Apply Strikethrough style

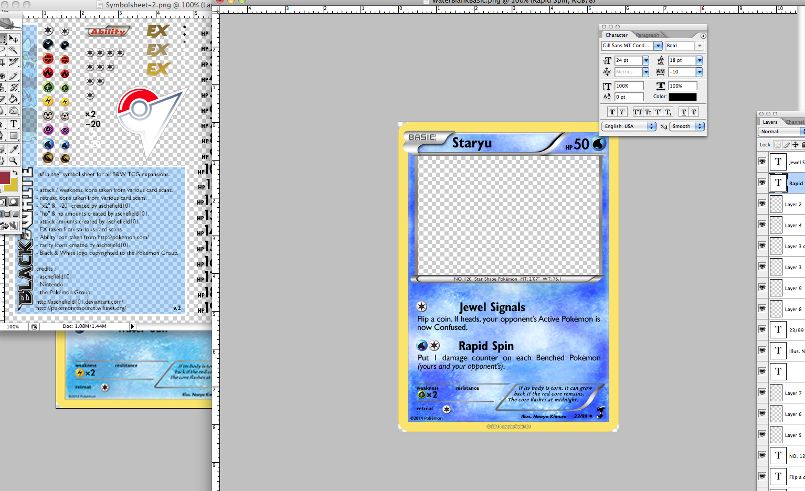pos(694,112)
